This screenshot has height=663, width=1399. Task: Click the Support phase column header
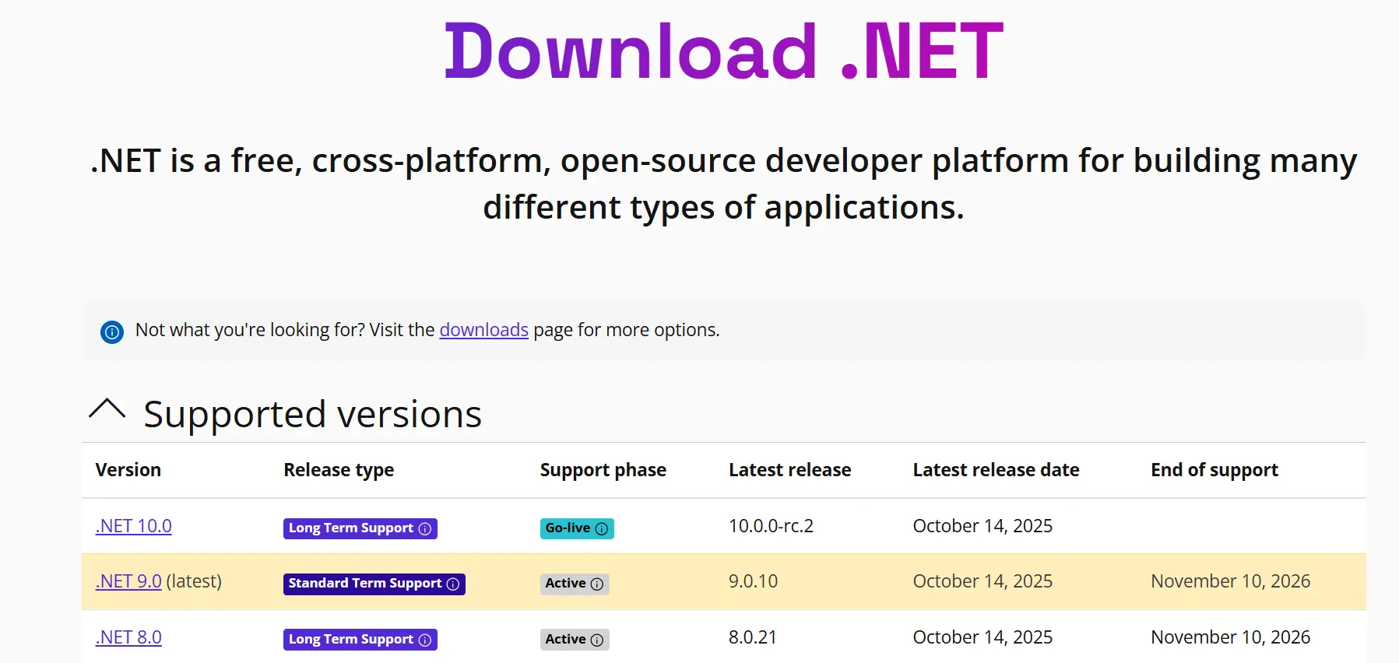pyautogui.click(x=603, y=470)
